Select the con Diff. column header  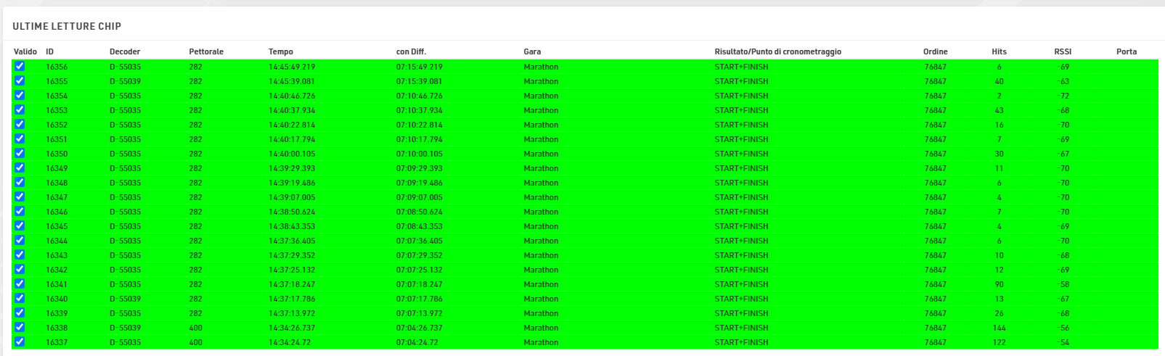click(411, 51)
